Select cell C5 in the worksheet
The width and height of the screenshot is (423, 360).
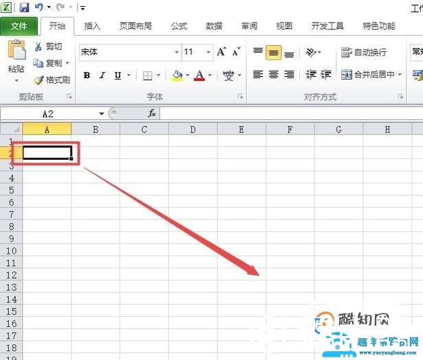[144, 190]
